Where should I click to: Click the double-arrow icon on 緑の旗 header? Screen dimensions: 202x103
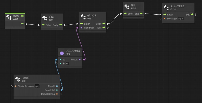click(22, 16)
